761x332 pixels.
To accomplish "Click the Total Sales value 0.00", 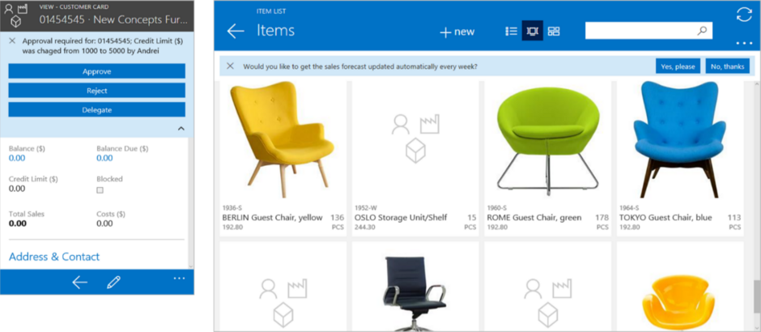I will click(18, 223).
